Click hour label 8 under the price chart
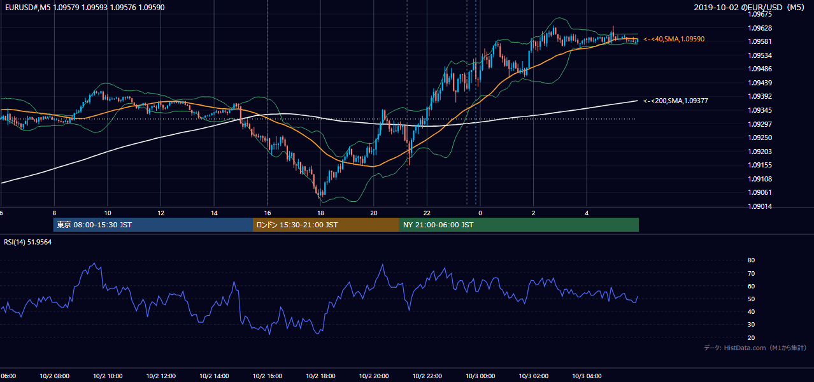This screenshot has width=814, height=382. (x=54, y=213)
